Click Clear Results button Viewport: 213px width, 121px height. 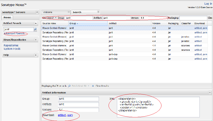101,86
